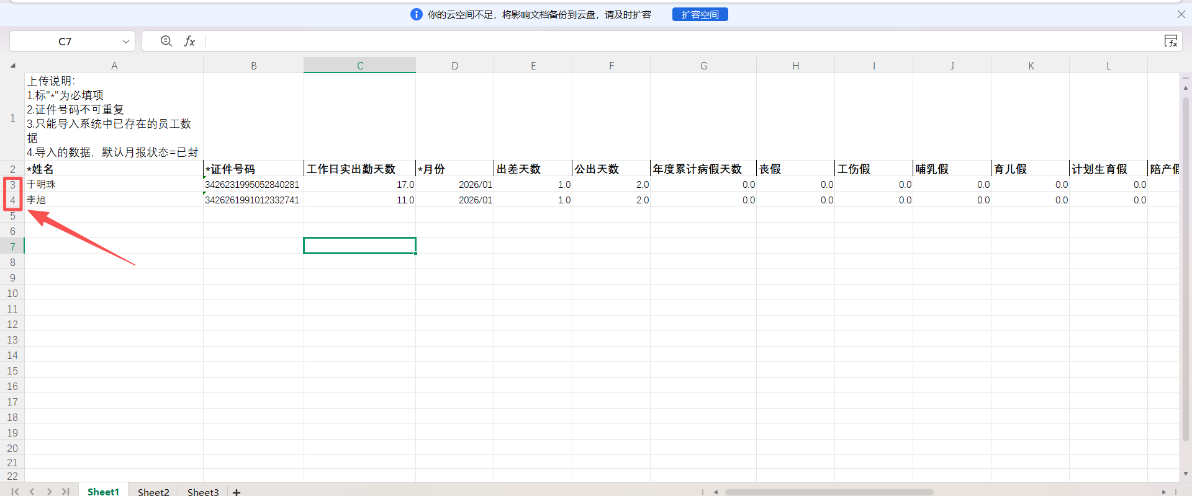This screenshot has width=1192, height=496.
Task: Open the formula panel icon at far right
Action: tap(1170, 41)
